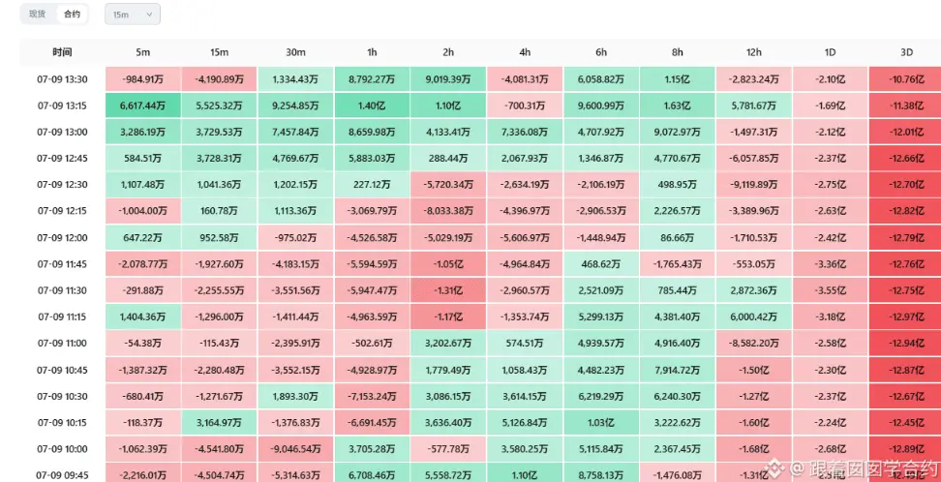
Task: Click the -10.76亿 cell in 3D column
Action: pyautogui.click(x=905, y=79)
